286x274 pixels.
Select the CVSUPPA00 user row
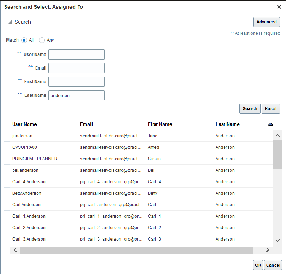[x=139, y=147]
